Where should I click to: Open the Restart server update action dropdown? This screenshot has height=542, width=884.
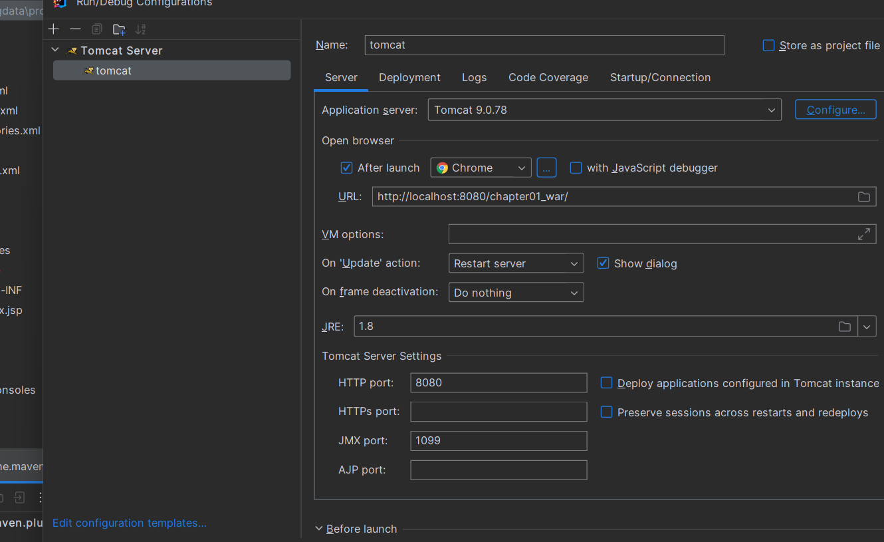516,263
